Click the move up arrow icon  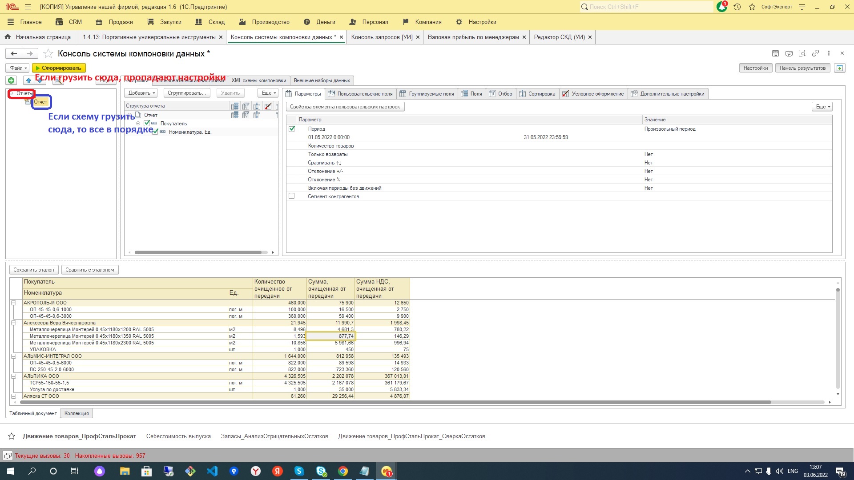(29, 80)
